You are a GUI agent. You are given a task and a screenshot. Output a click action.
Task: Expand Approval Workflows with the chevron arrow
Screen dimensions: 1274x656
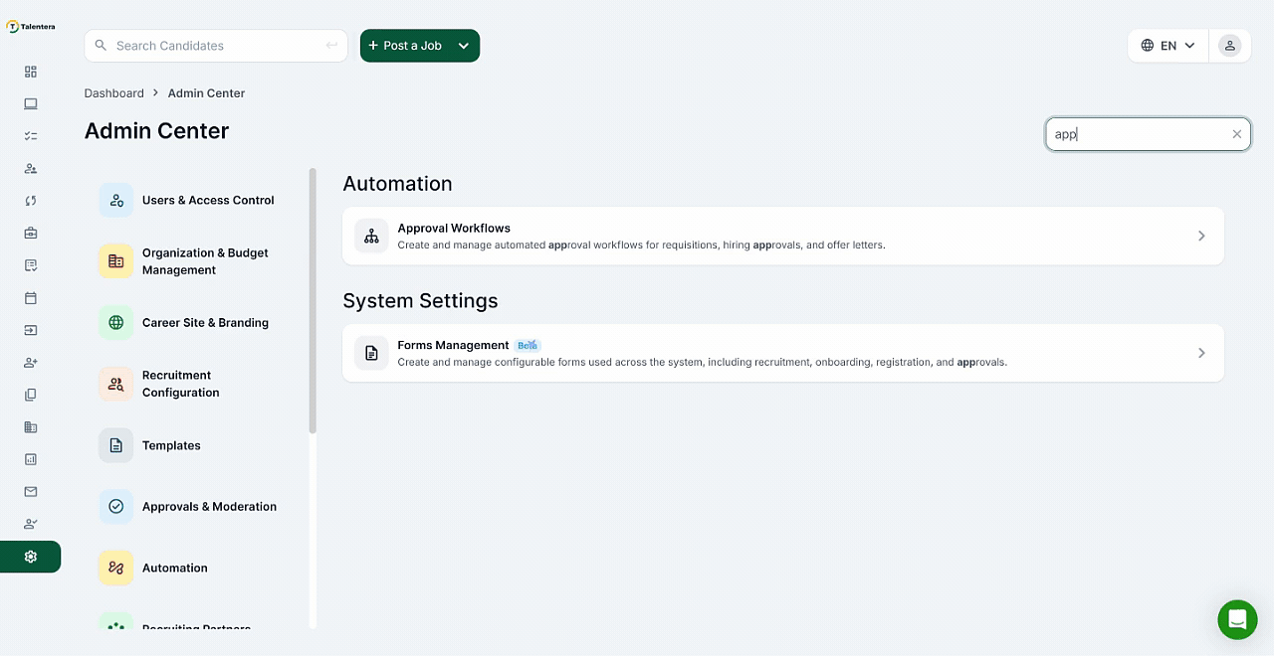click(1201, 236)
